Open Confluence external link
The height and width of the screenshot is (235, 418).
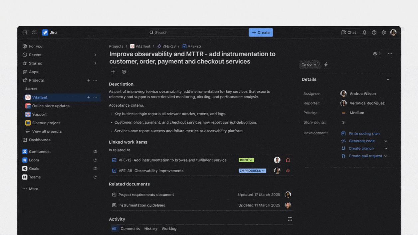[x=95, y=152]
